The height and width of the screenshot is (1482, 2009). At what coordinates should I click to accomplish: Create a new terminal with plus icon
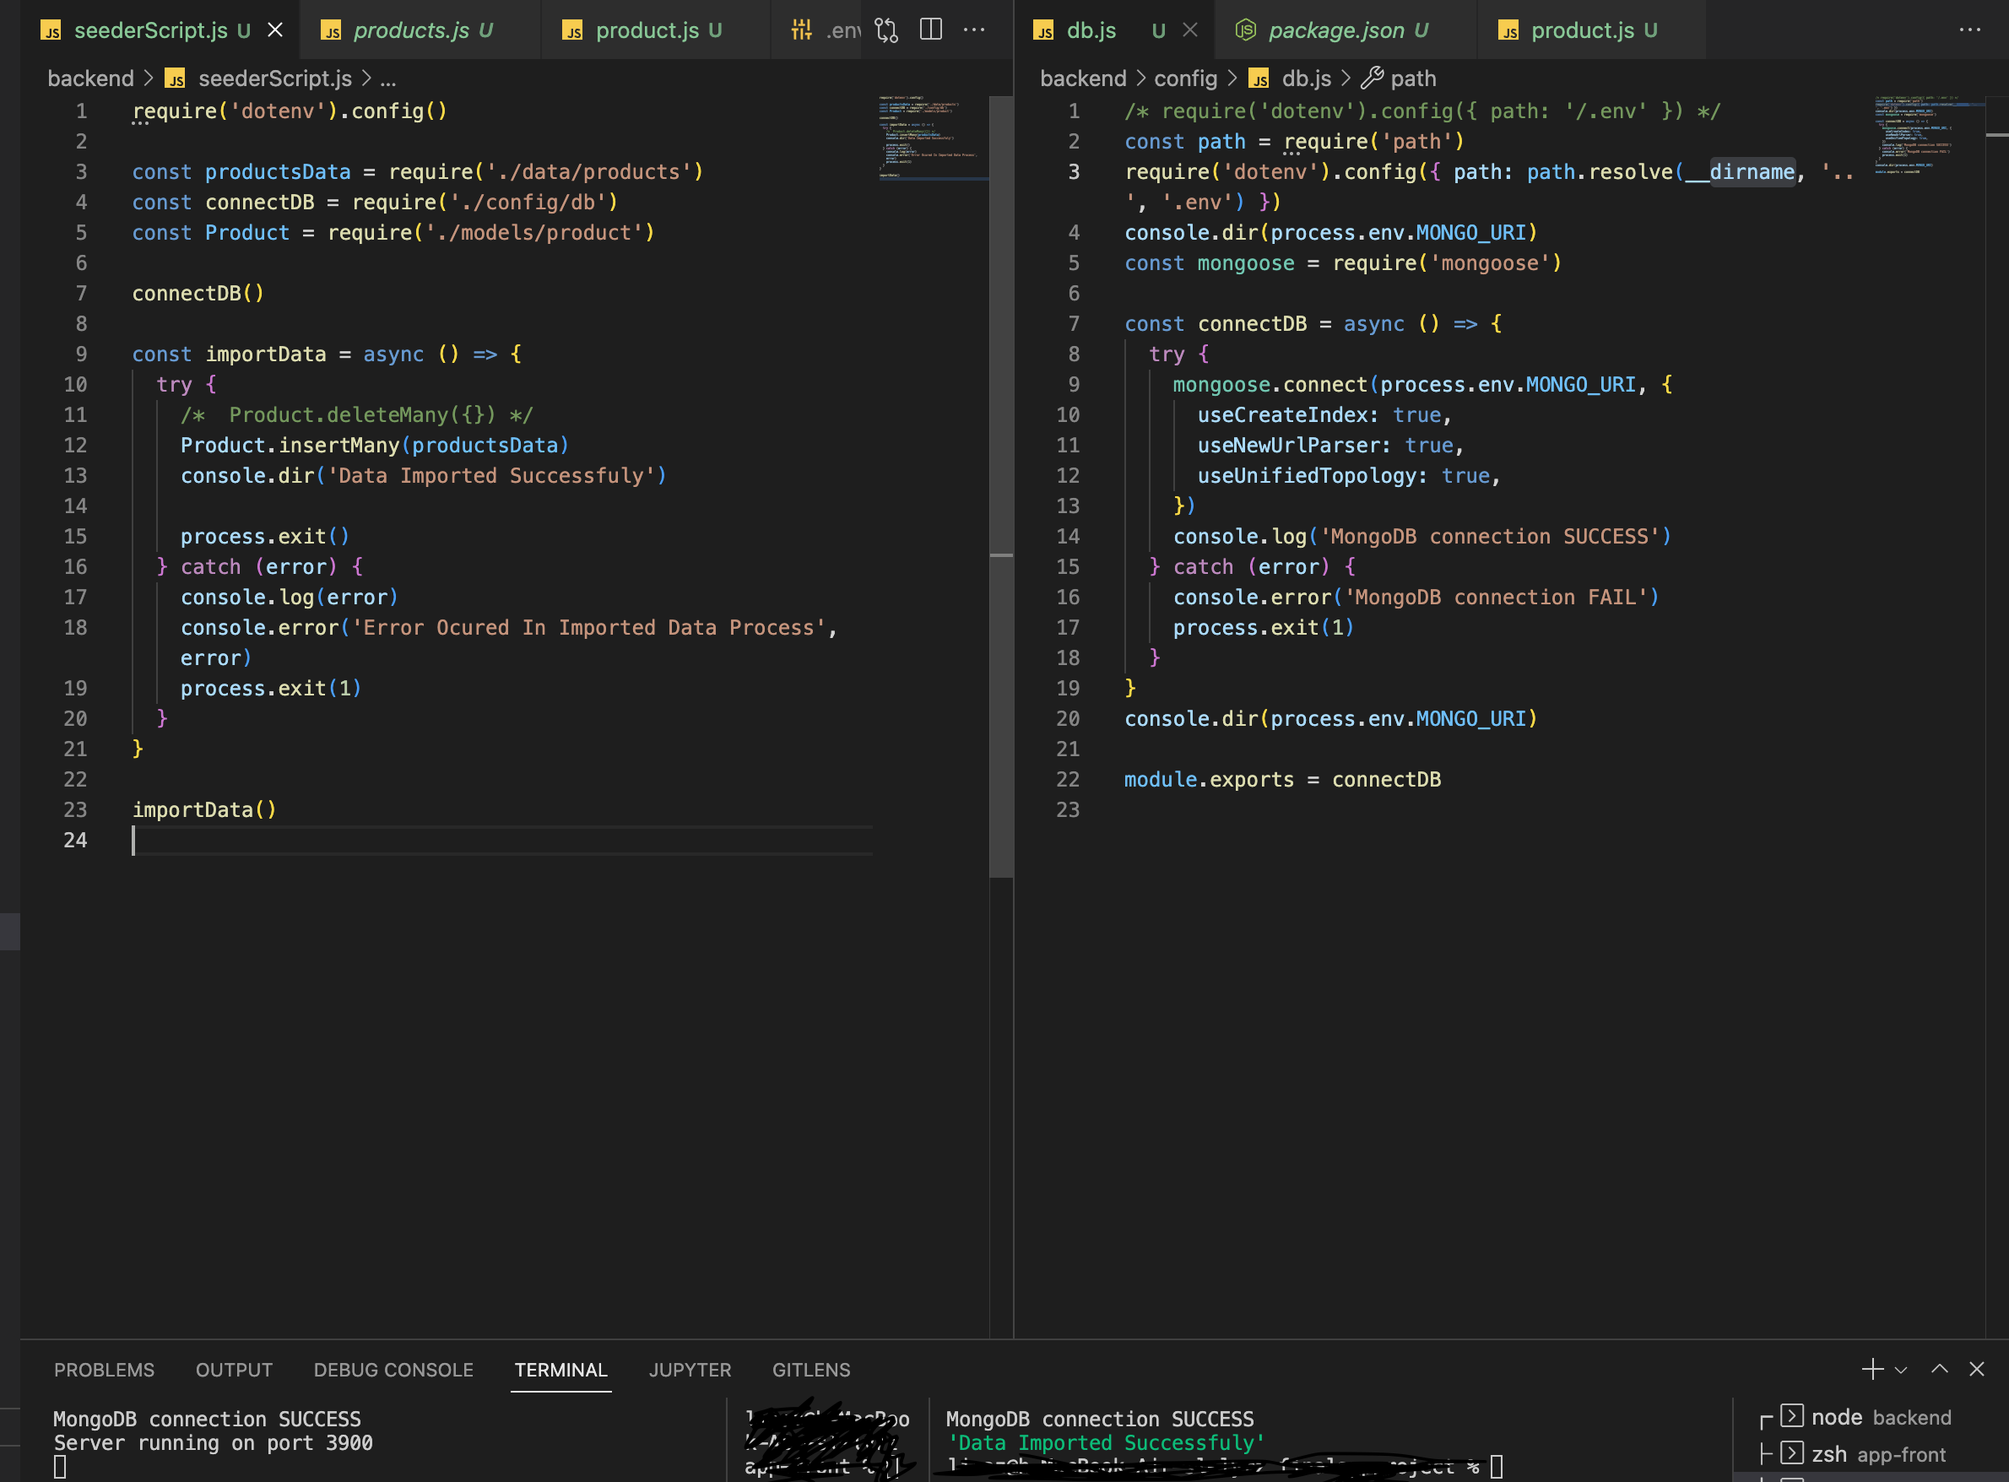(1872, 1369)
